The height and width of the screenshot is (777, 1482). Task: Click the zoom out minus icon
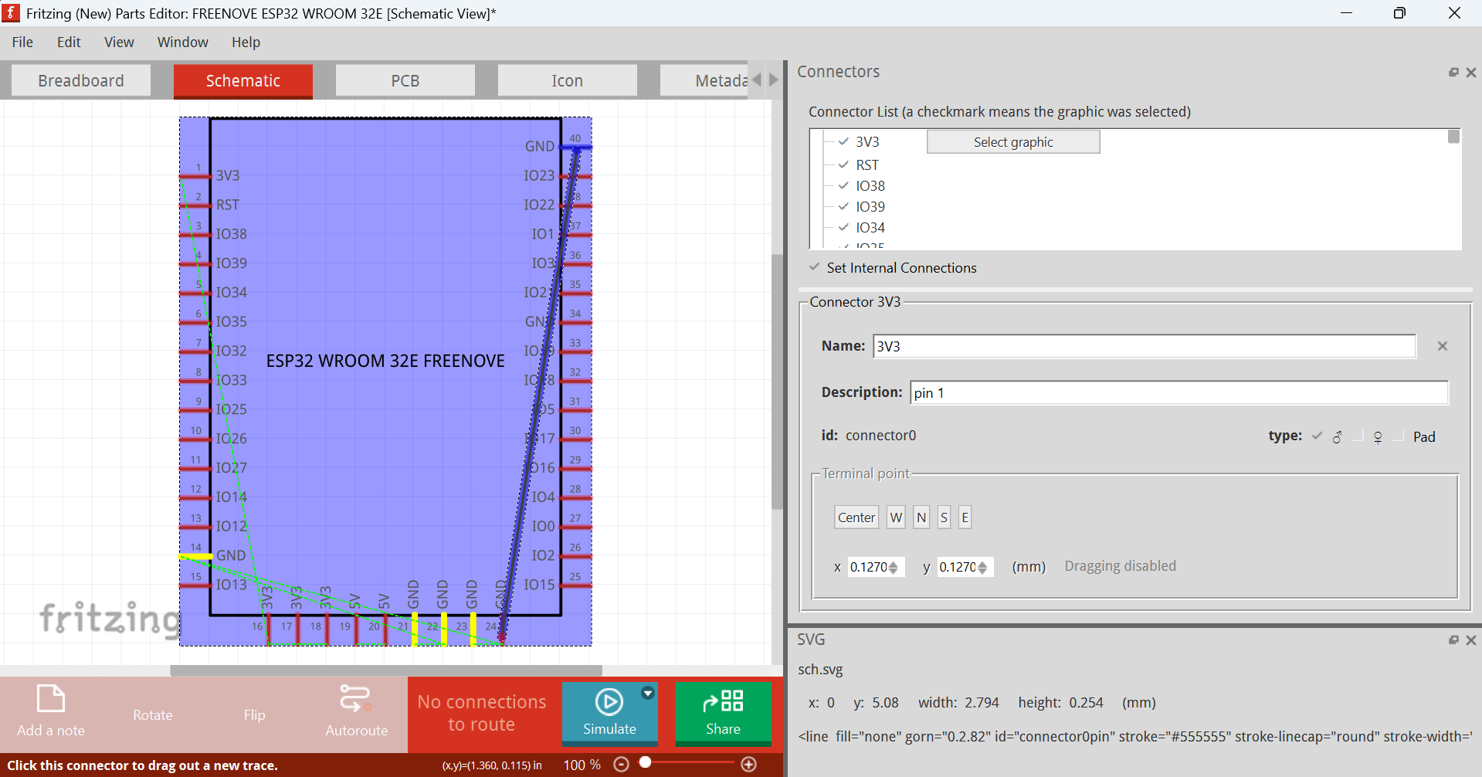(621, 764)
